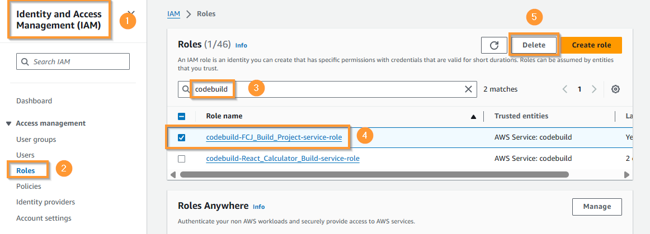Open the codebuild-FCJ_Build_Project-service-role link
The image size is (650, 234).
coord(274,137)
